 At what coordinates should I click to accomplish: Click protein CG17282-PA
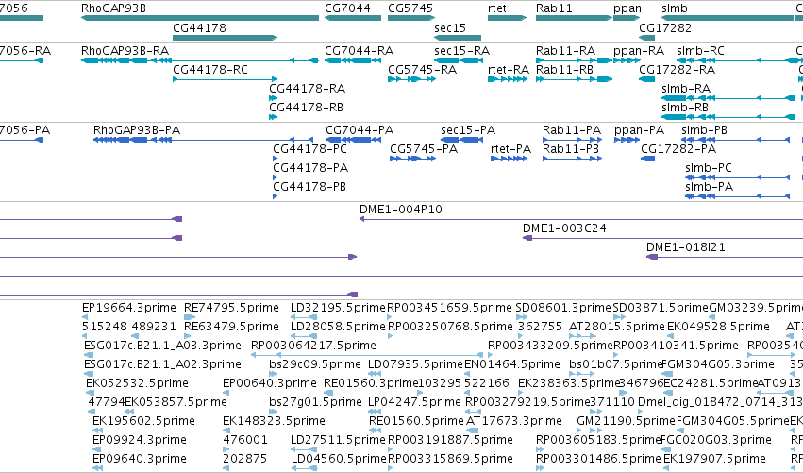(678, 149)
